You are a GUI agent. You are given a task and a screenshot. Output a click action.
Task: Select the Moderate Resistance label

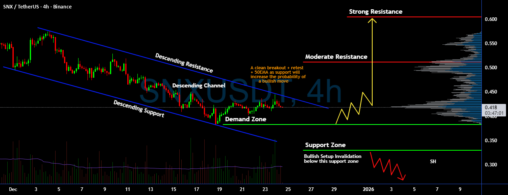click(x=336, y=57)
